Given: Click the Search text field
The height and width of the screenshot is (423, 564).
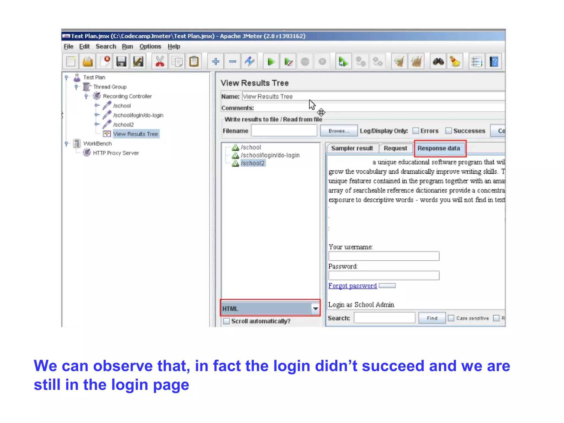Looking at the screenshot, I should click(x=384, y=318).
